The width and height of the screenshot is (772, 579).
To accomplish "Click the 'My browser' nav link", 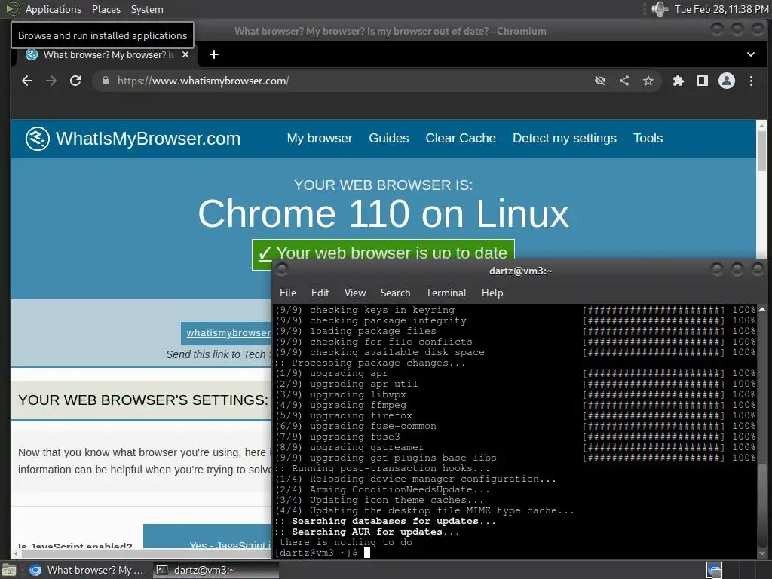I will 320,139.
